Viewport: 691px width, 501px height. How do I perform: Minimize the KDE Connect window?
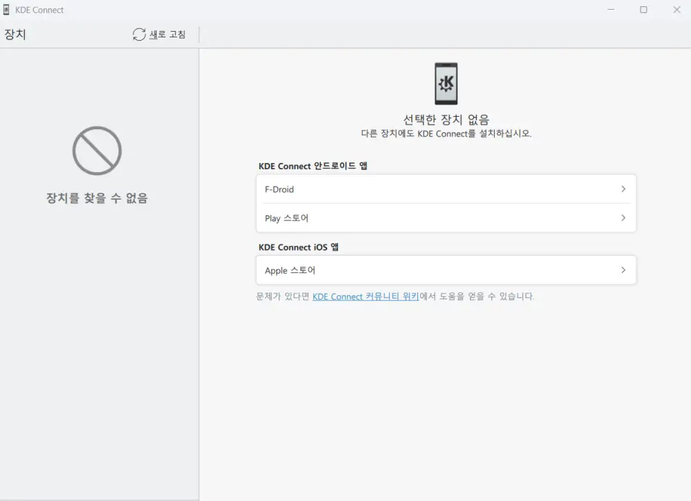pyautogui.click(x=611, y=10)
